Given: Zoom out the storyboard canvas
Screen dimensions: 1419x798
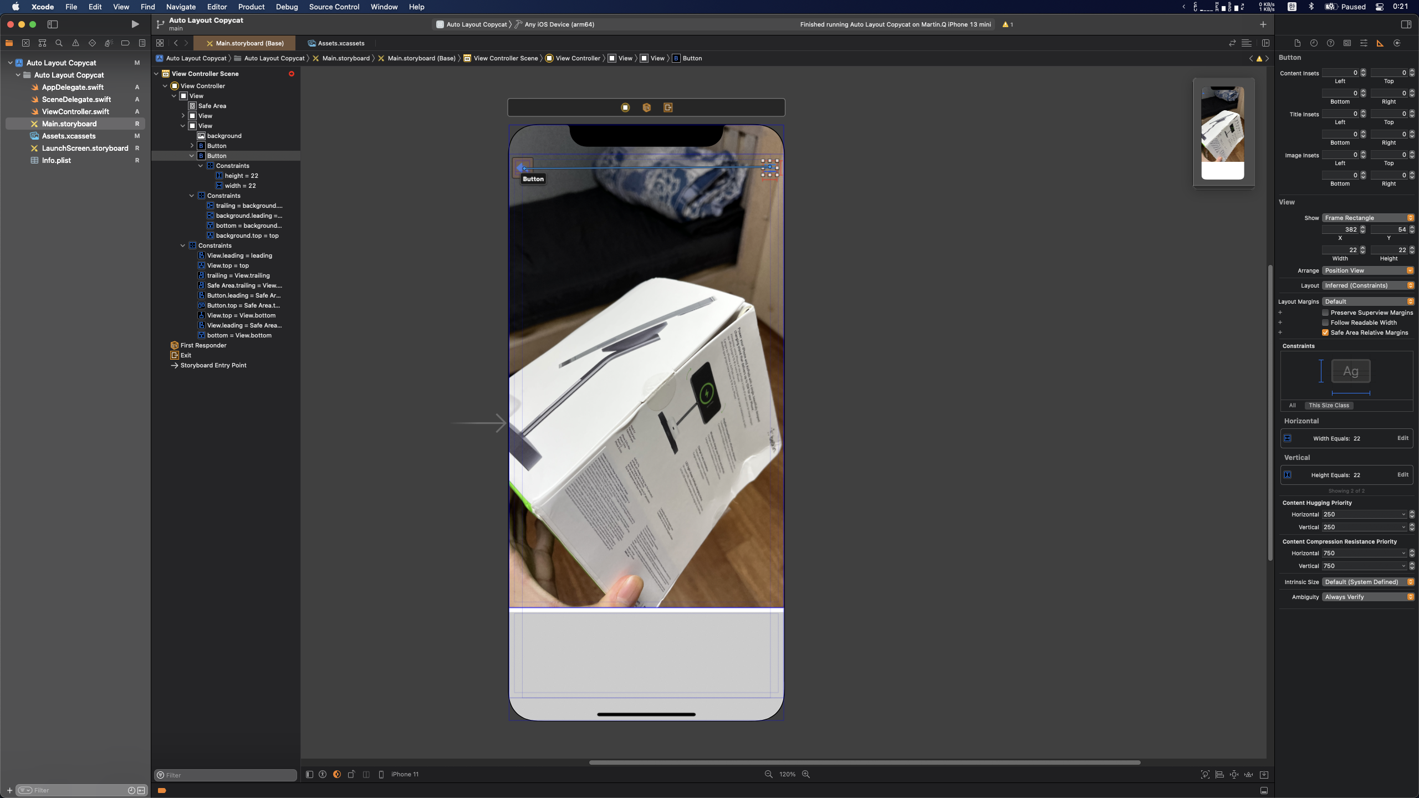Looking at the screenshot, I should 768,774.
